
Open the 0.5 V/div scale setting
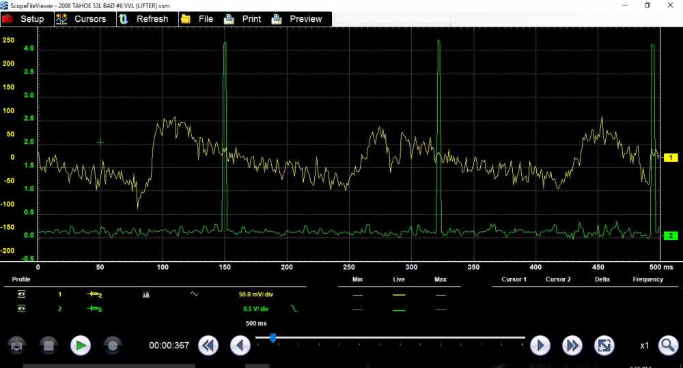click(x=257, y=309)
